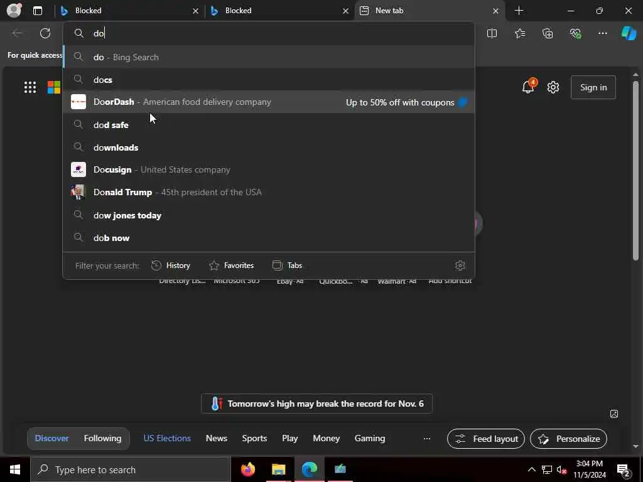Open the teal app icon in taskbar
Viewport: 643px width, 482px height.
click(340, 469)
